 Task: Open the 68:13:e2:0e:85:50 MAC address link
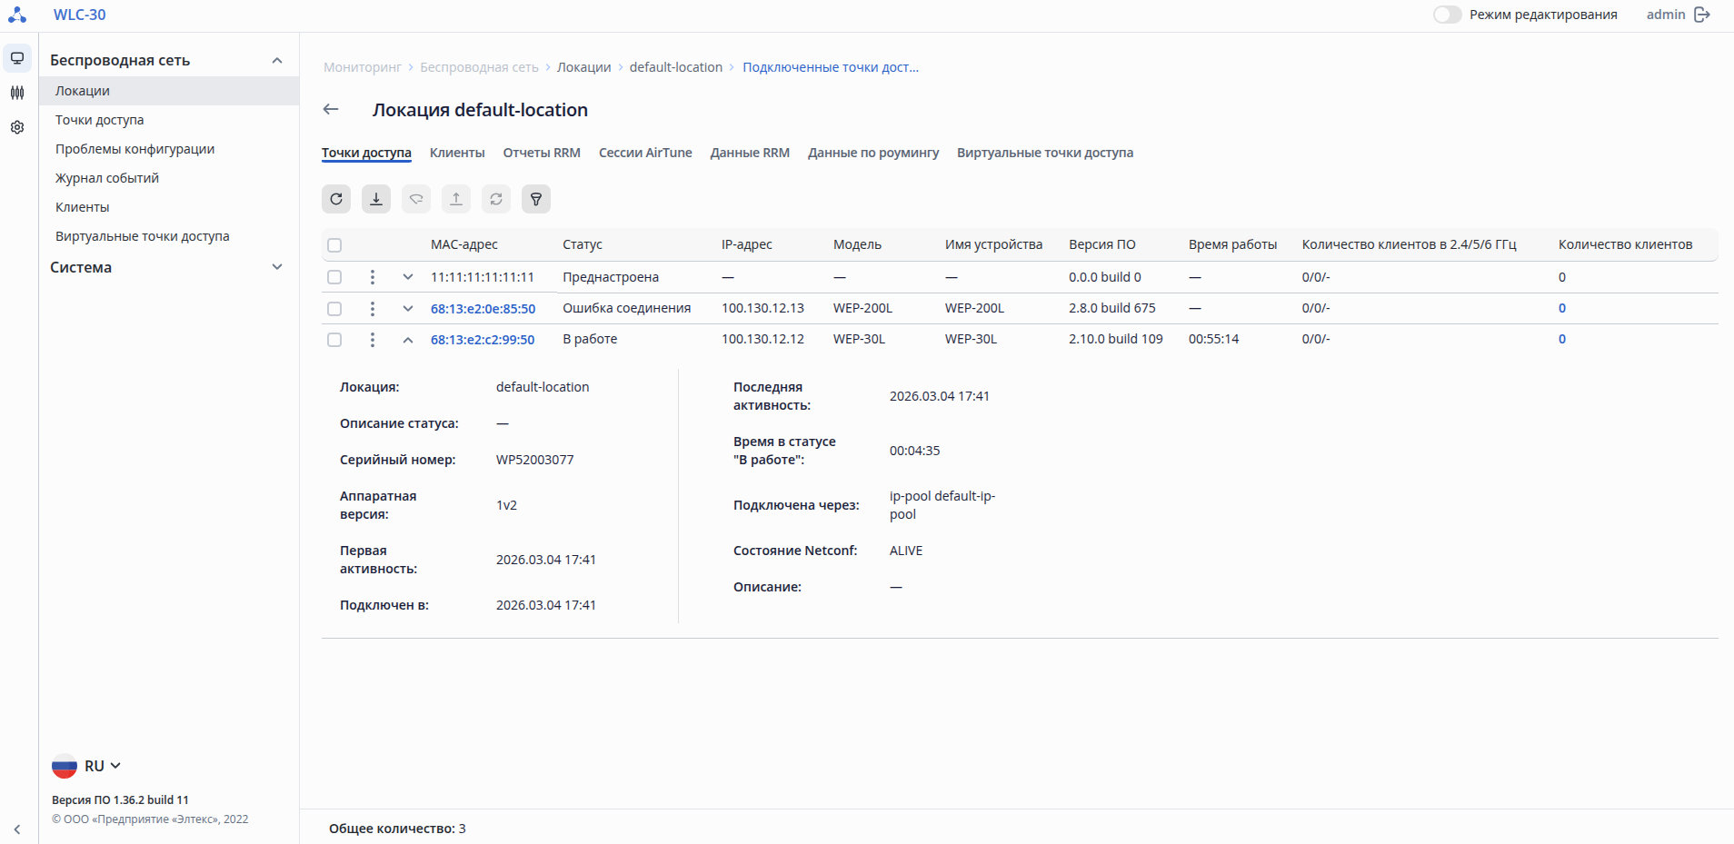(483, 309)
